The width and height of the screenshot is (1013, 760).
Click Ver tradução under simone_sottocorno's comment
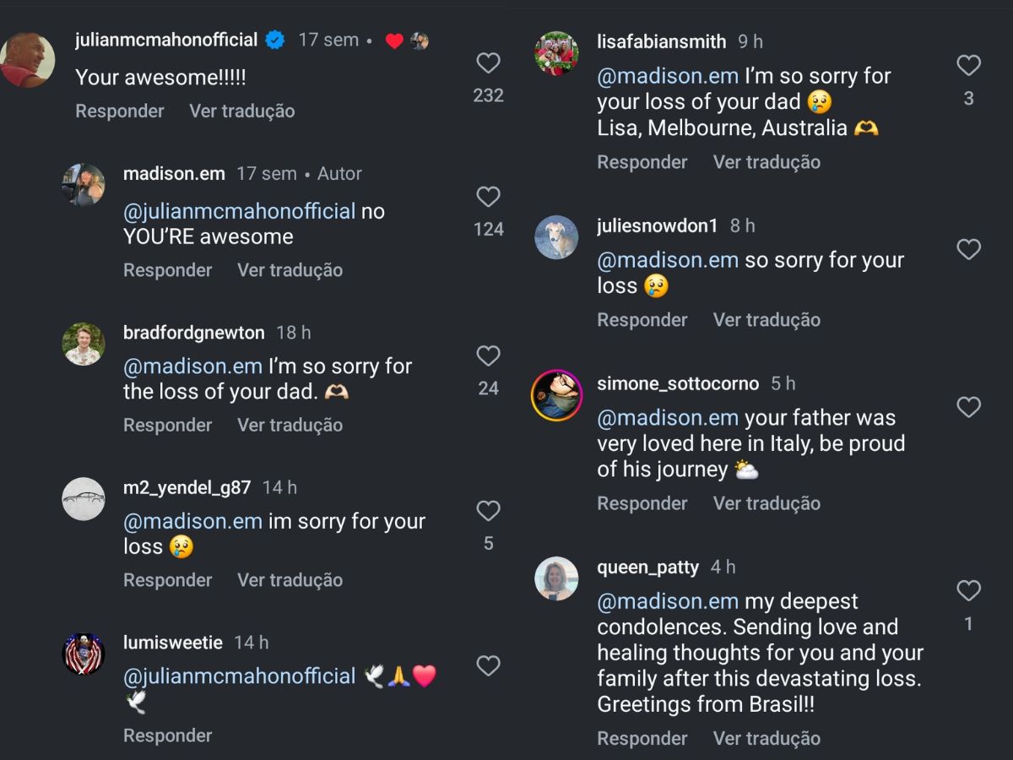coord(767,503)
